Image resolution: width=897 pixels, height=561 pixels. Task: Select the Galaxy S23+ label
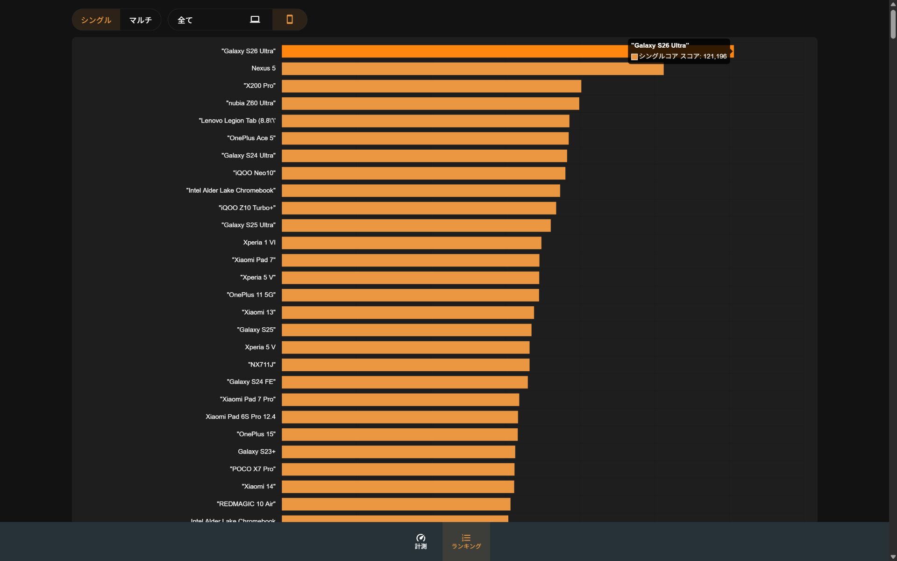256,452
